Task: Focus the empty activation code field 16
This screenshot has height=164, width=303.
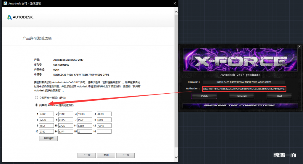Action: click(104, 132)
